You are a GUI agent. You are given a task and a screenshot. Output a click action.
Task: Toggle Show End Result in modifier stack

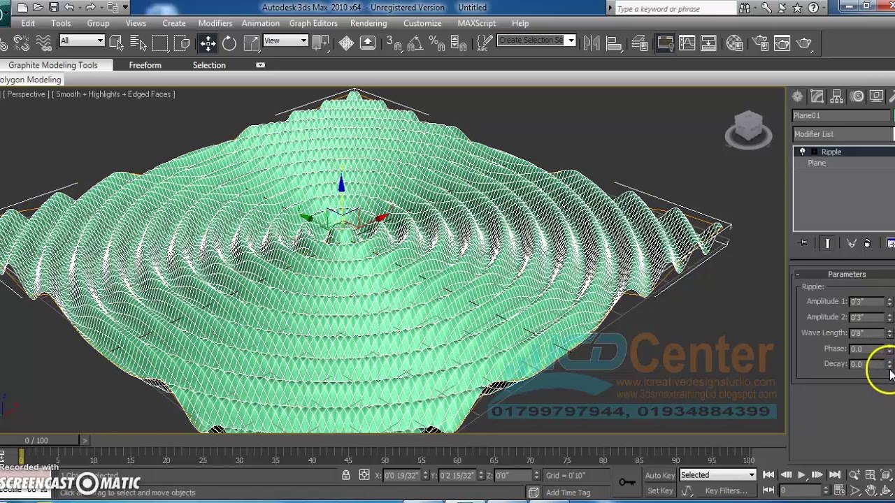pos(827,243)
